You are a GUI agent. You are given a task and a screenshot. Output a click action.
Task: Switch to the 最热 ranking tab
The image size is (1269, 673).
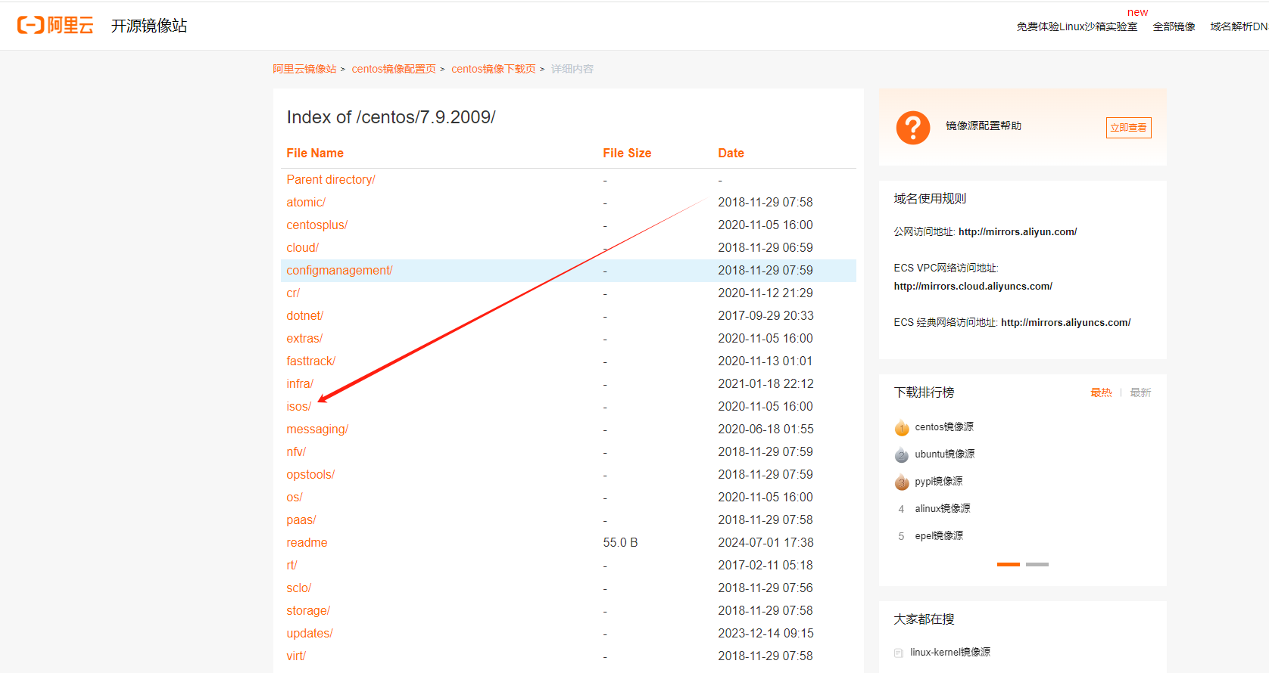1101,392
